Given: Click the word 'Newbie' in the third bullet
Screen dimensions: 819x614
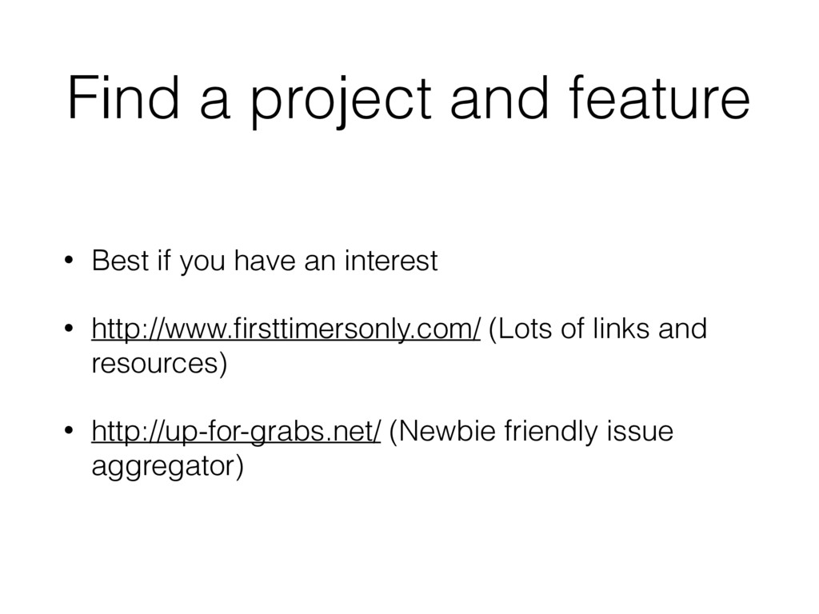Looking at the screenshot, I should point(446,432).
